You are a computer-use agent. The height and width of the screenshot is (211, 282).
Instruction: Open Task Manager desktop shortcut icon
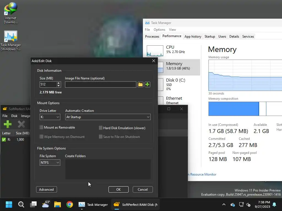(11, 41)
